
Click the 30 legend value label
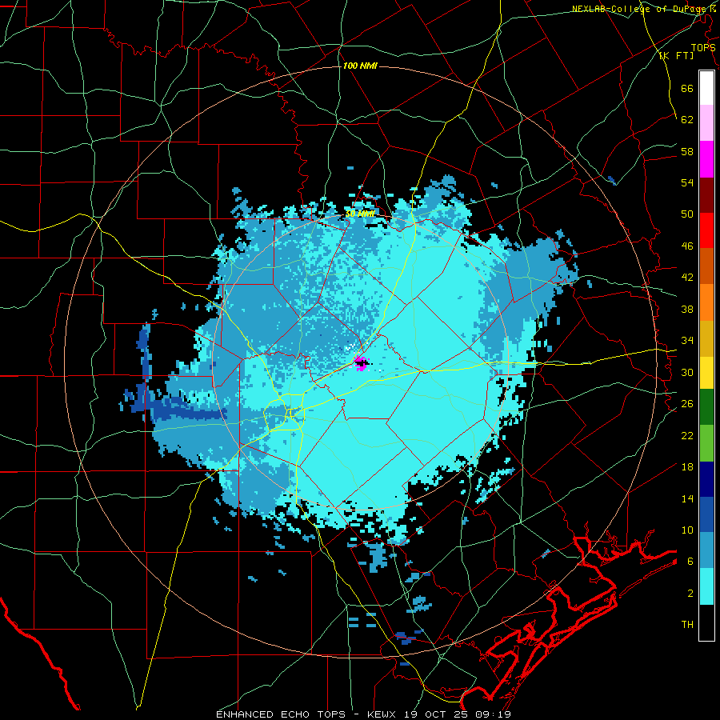point(687,372)
